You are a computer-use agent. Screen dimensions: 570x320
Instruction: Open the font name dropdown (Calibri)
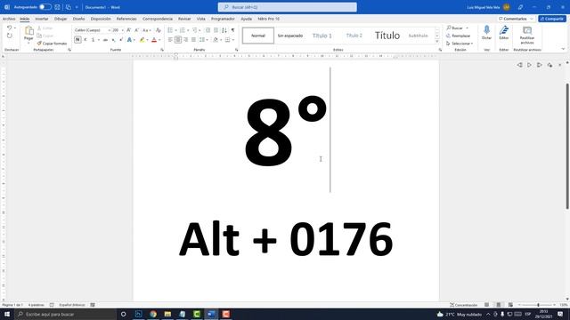click(x=109, y=30)
